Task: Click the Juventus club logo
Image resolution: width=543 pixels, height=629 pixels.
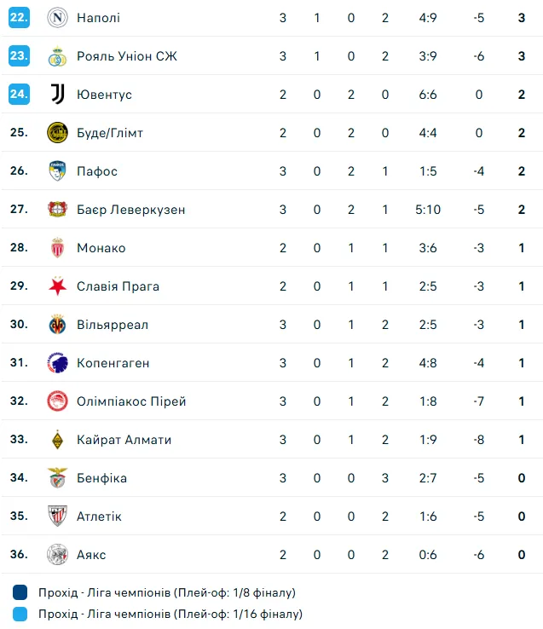Action: [57, 95]
